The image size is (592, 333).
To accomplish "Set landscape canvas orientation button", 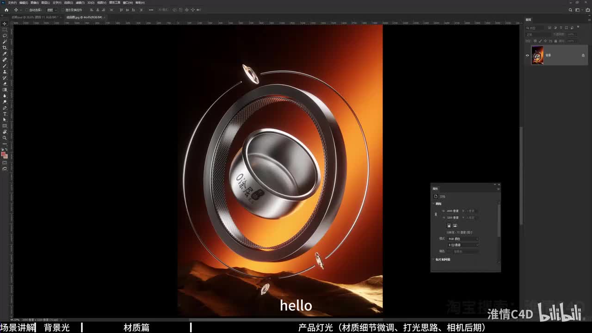I will coord(455,226).
